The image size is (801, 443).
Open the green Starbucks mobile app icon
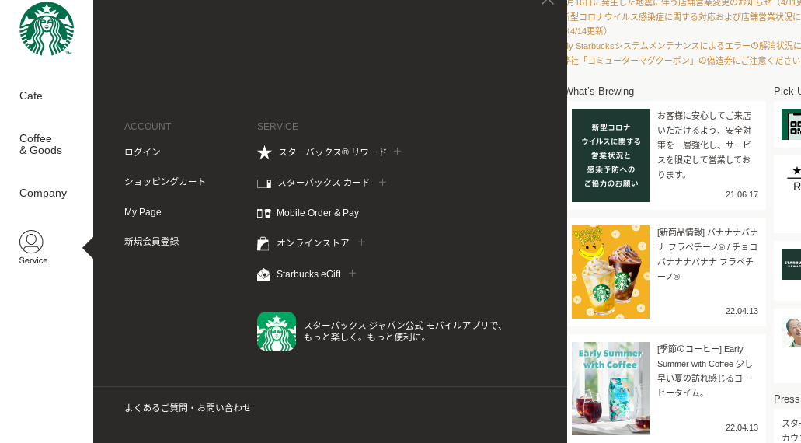[277, 331]
